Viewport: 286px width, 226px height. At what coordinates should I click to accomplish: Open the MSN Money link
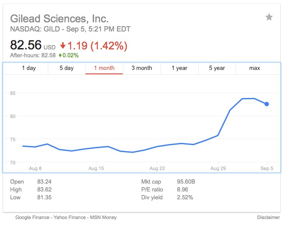click(103, 217)
